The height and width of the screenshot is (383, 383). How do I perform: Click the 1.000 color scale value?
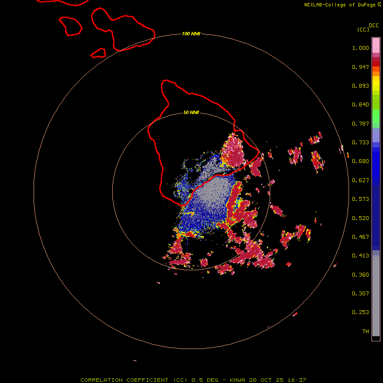pos(360,48)
